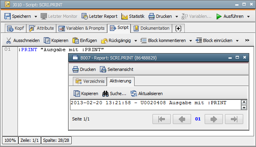Image resolution: width=256 pixels, height=147 pixels.
Task: Click Kopieren in the Report window
Action: (86, 94)
